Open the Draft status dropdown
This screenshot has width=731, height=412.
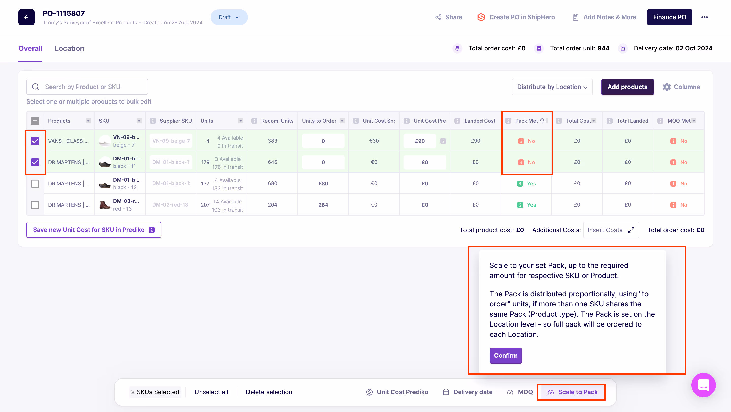pyautogui.click(x=229, y=17)
